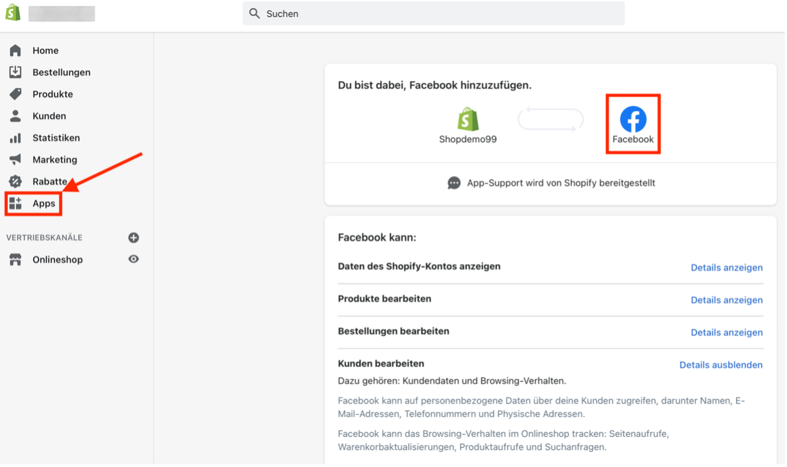
Task: Open Home in the sidebar
Action: tap(45, 50)
